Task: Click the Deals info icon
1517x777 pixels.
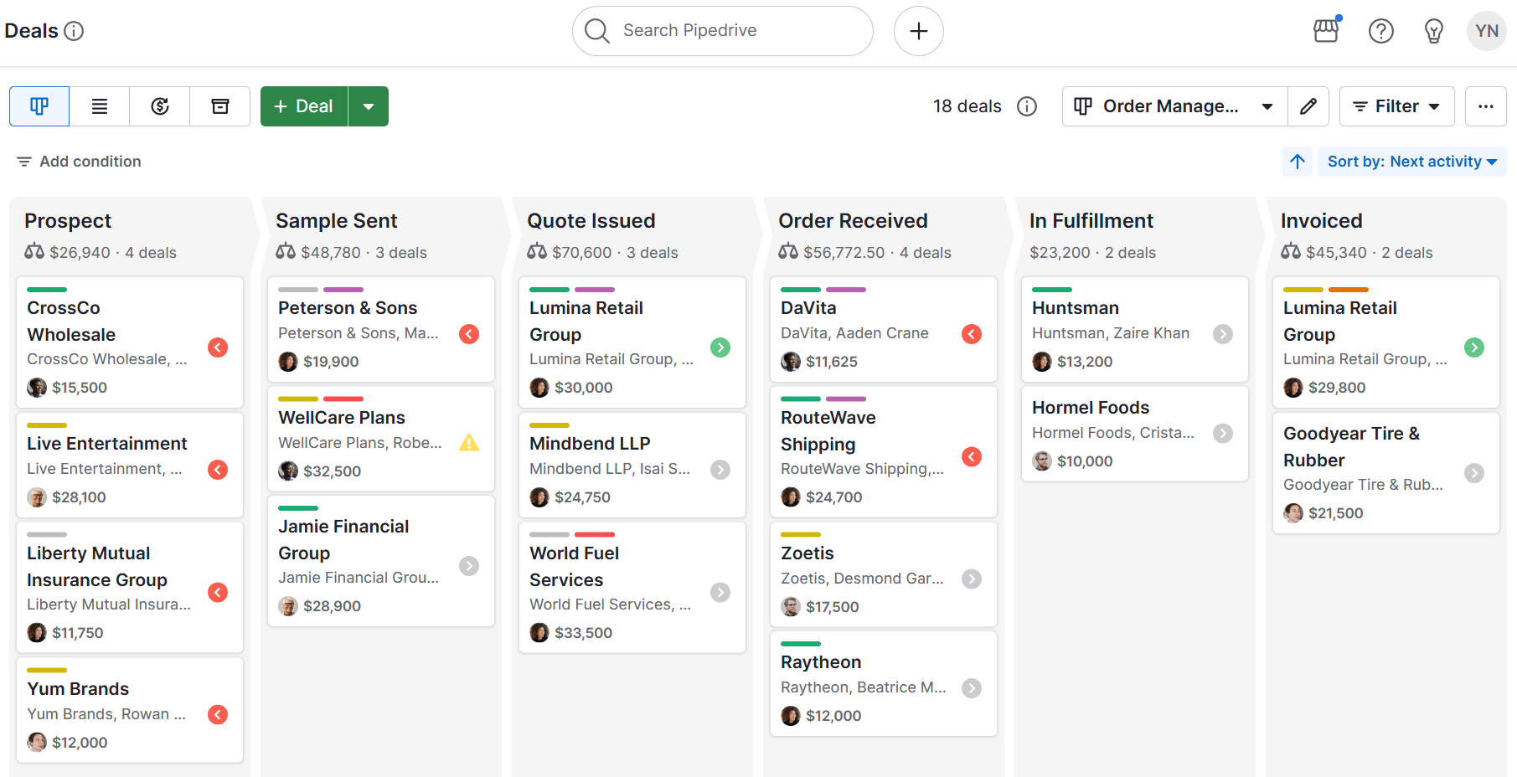Action: 74,31
